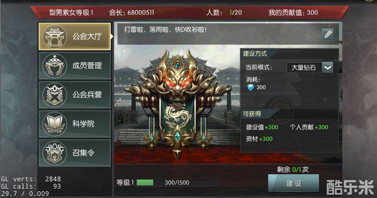
Task: Tap the blue diamond cost icon
Action: (x=251, y=87)
